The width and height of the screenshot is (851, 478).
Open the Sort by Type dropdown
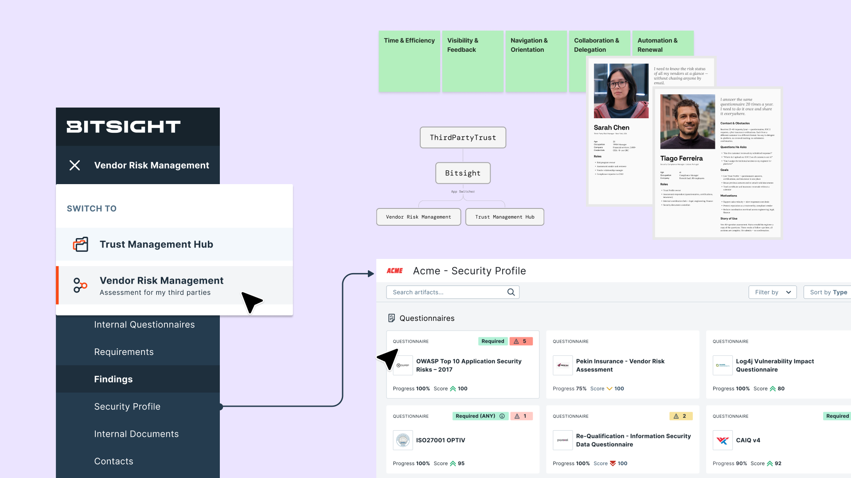tap(828, 292)
